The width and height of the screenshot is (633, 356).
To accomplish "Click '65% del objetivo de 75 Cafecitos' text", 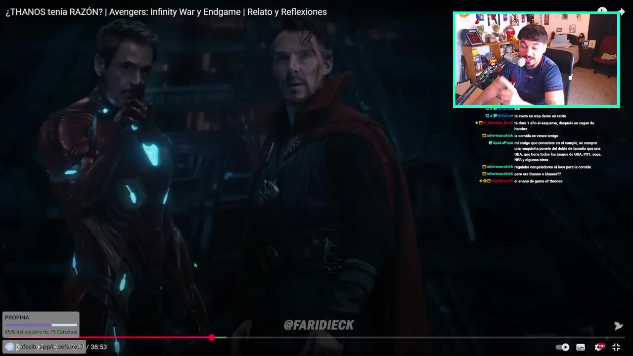I will [41, 332].
